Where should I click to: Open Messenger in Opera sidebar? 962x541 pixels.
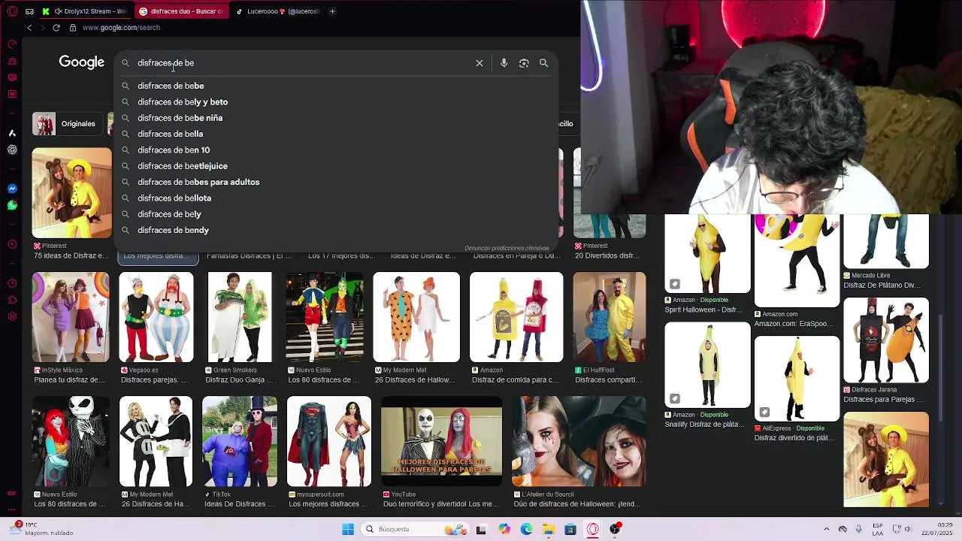(x=12, y=189)
